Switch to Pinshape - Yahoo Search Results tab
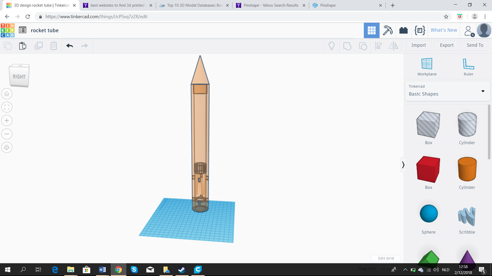Image resolution: width=492 pixels, height=276 pixels. [271, 6]
